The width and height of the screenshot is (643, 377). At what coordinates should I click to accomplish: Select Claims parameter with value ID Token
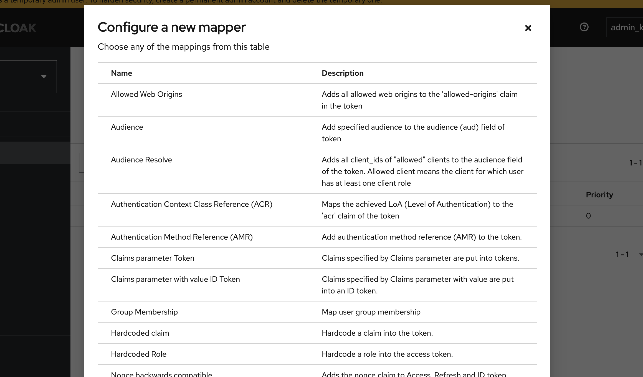pos(175,279)
